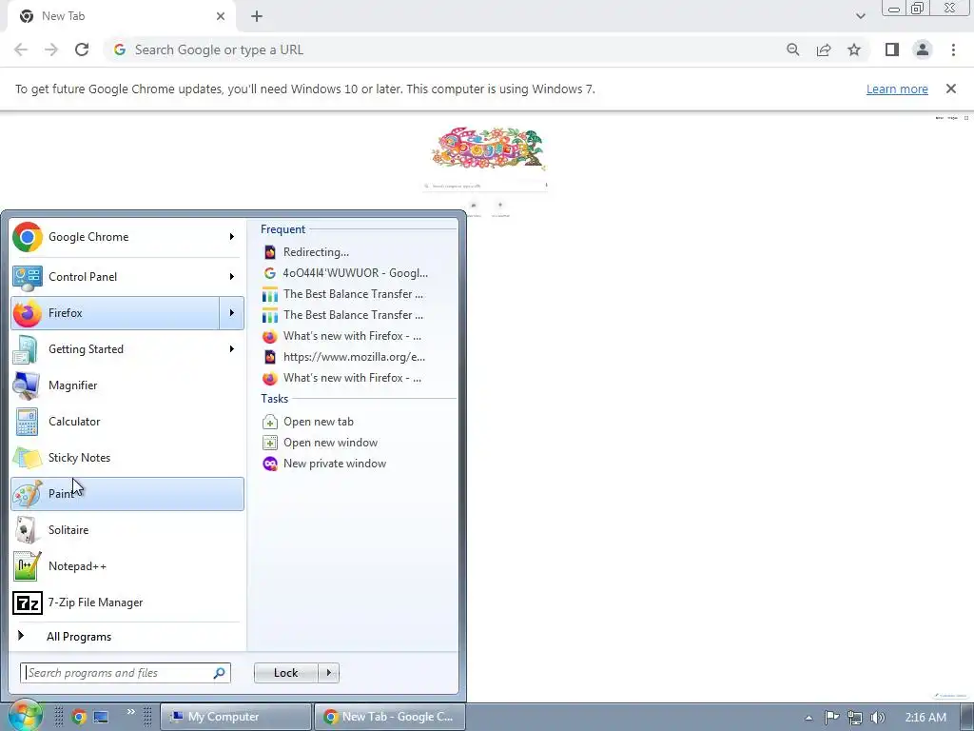Screen dimensions: 974x731
Task: Share this page icon in Chrome
Action: pyautogui.click(x=824, y=49)
